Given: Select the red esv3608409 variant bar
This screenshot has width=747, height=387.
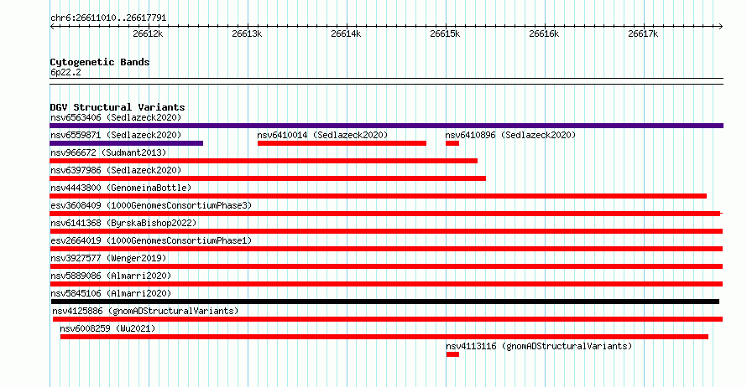Looking at the screenshot, I should tap(386, 214).
